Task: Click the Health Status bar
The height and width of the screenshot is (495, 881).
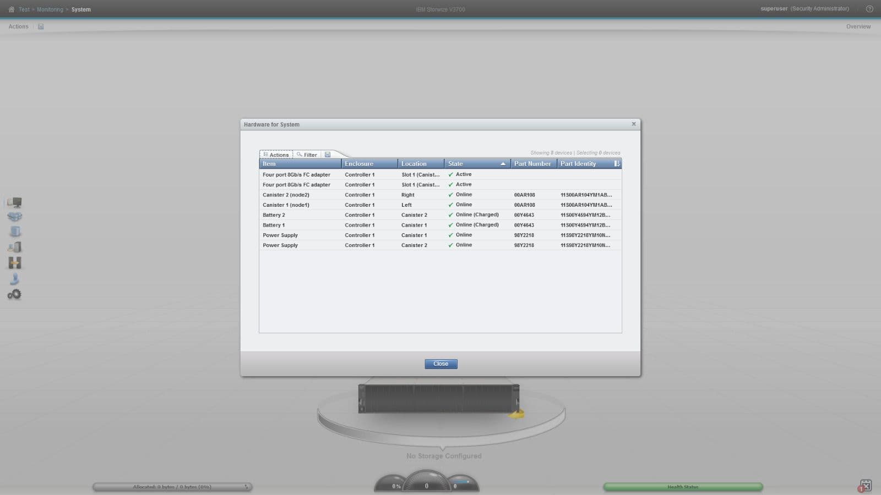Action: pyautogui.click(x=683, y=487)
